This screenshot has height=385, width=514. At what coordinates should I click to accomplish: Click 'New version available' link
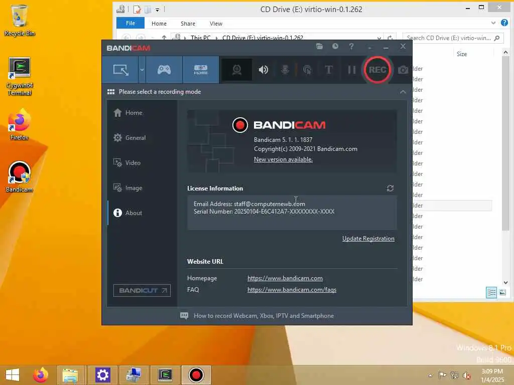click(283, 159)
